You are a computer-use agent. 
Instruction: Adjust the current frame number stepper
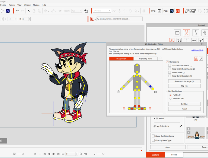(x=77, y=154)
